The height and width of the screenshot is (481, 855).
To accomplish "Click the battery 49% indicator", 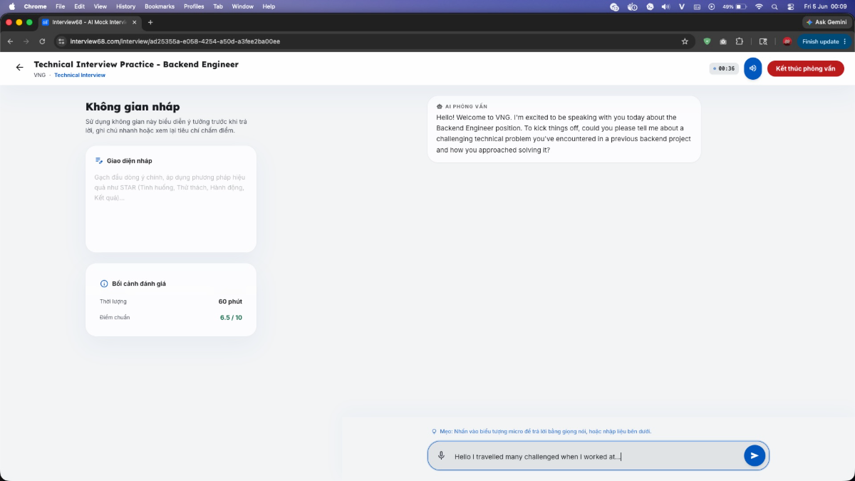I will 735,6.
